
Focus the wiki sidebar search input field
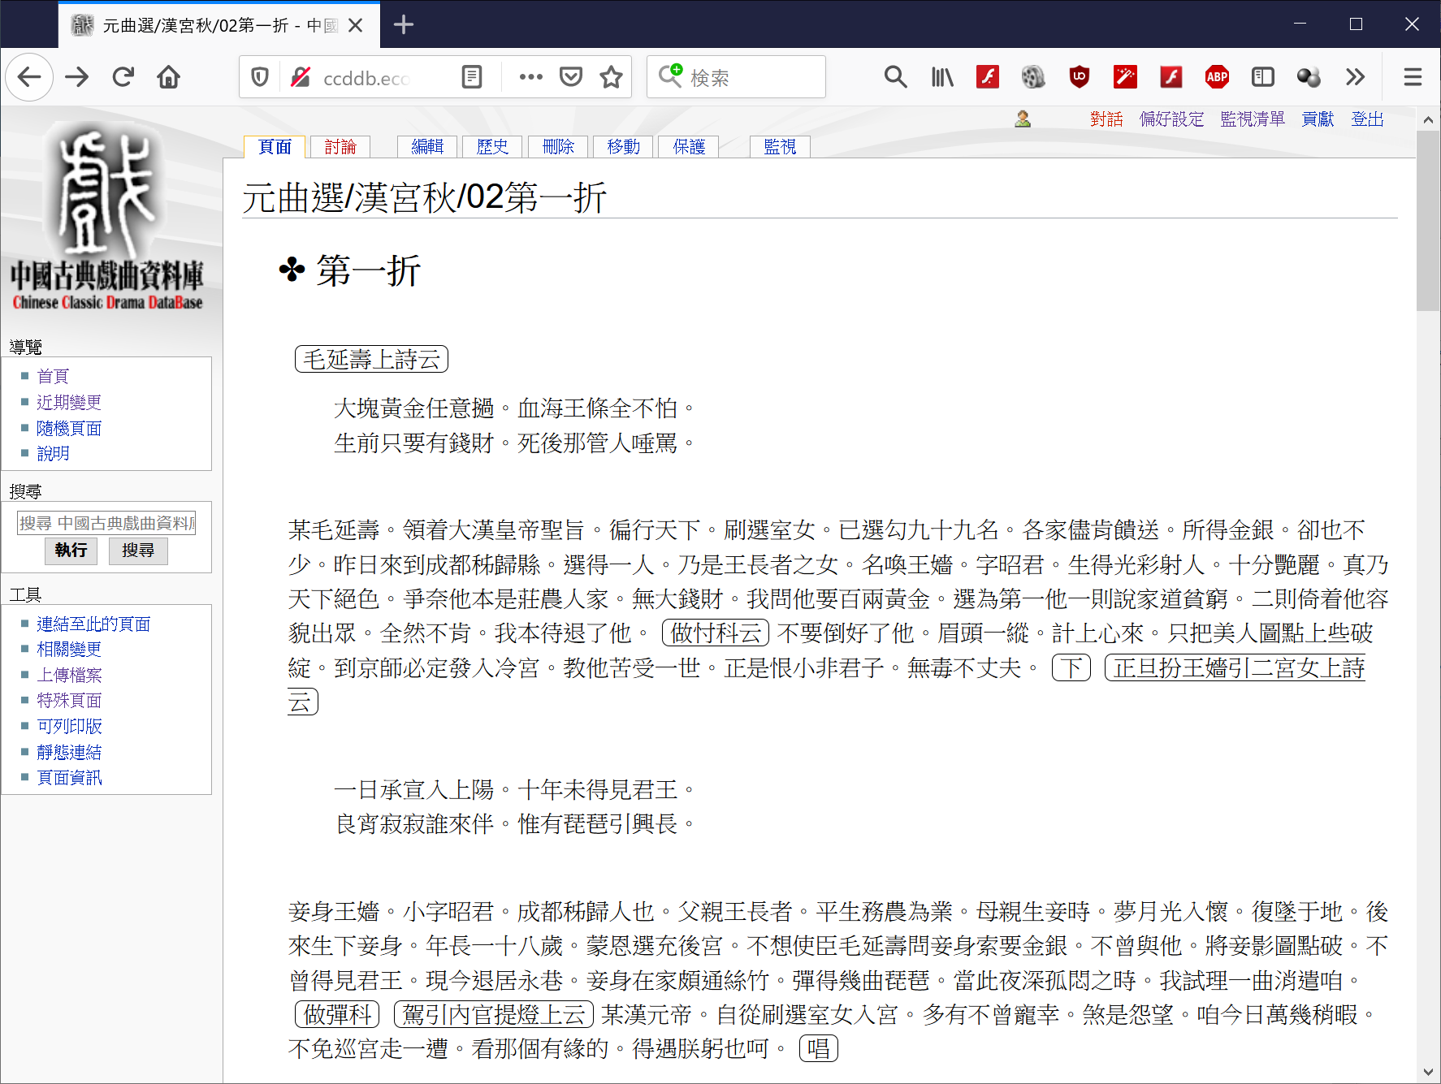[x=106, y=523]
